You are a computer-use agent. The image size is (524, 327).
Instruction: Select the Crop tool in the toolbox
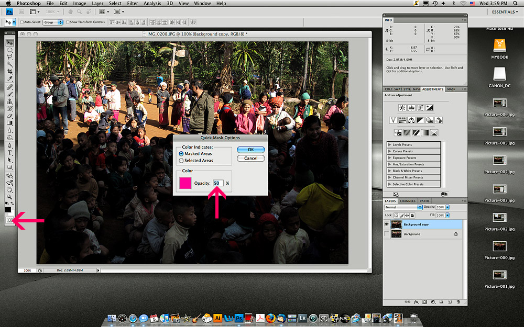click(9, 71)
